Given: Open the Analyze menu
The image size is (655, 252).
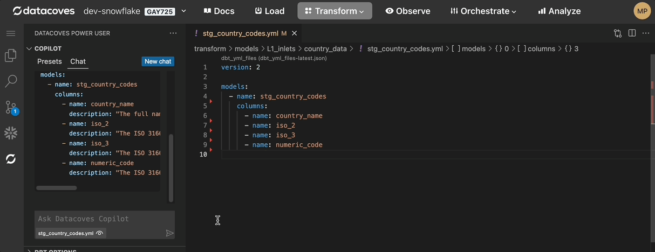Looking at the screenshot, I should [560, 11].
